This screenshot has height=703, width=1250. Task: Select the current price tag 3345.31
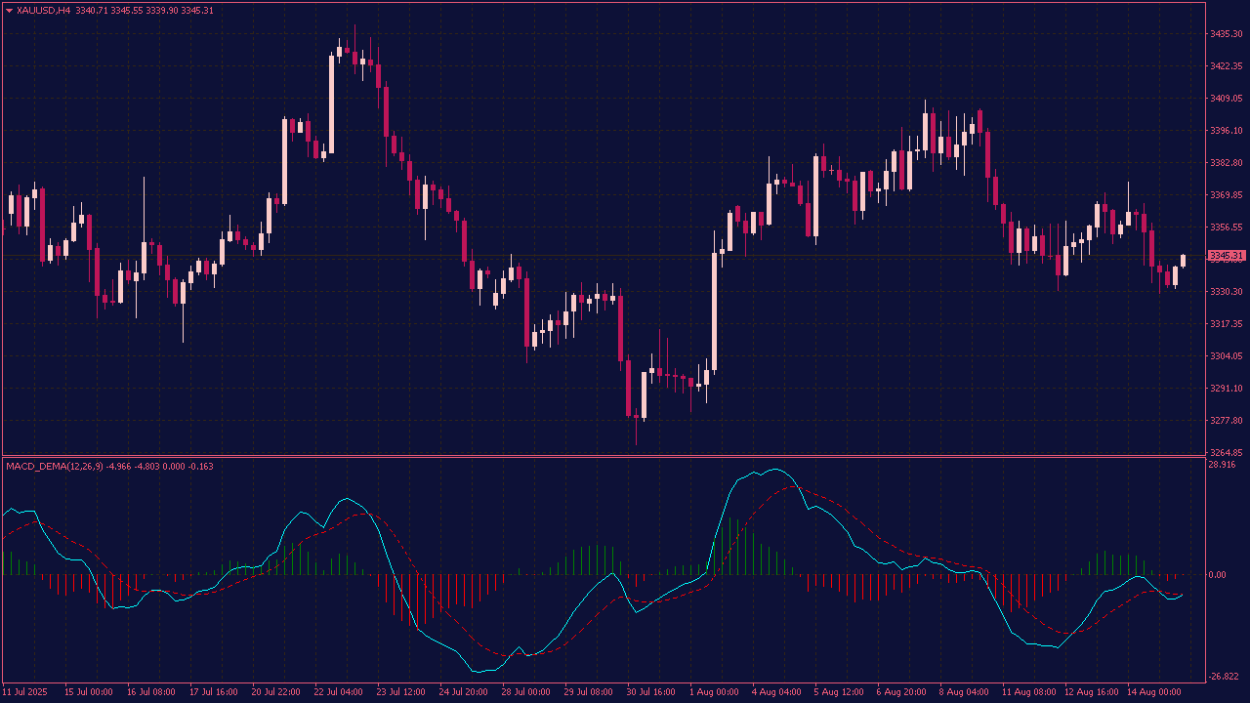[x=1227, y=256]
